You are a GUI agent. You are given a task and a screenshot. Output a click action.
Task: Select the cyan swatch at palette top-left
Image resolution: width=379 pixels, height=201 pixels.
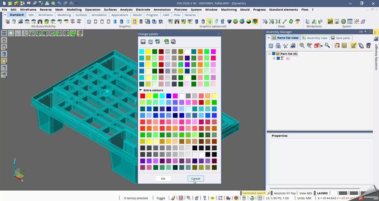coord(141,52)
